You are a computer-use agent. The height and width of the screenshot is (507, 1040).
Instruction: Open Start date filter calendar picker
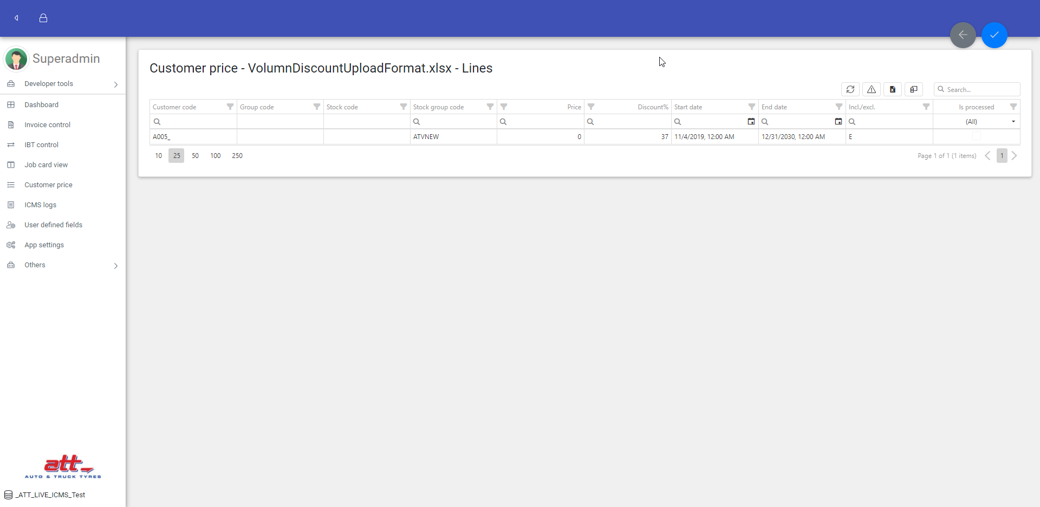(751, 122)
